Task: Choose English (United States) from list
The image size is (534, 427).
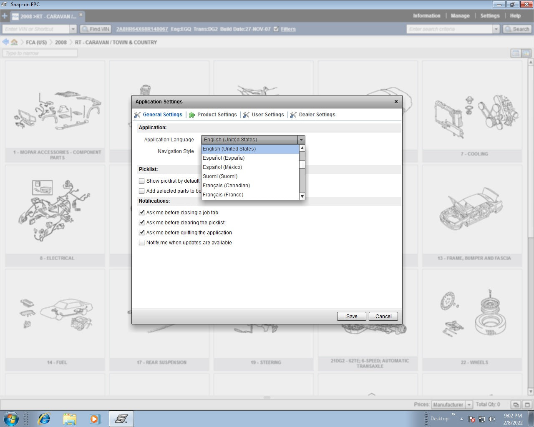Action: 250,149
